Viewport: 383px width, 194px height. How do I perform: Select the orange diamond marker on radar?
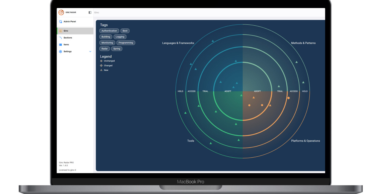(288, 98)
